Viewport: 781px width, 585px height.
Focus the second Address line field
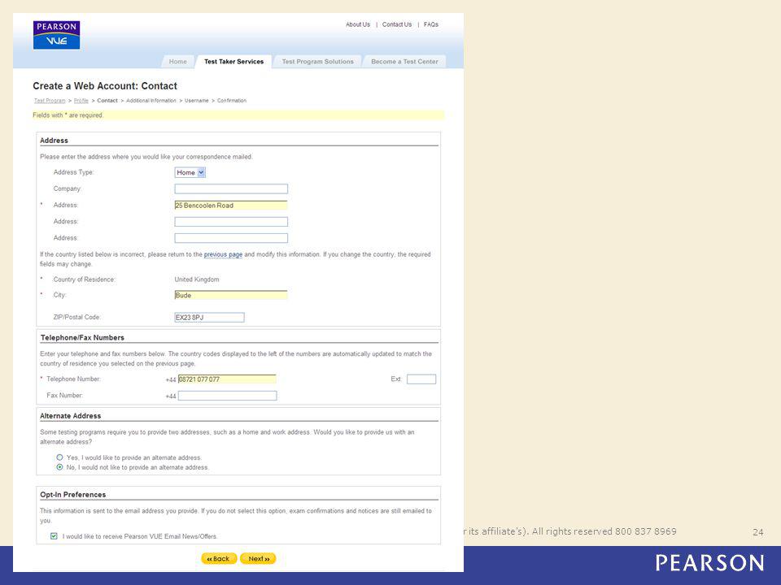coord(231,222)
